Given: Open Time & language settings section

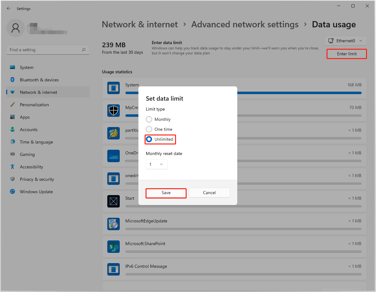Looking at the screenshot, I should click(x=36, y=142).
